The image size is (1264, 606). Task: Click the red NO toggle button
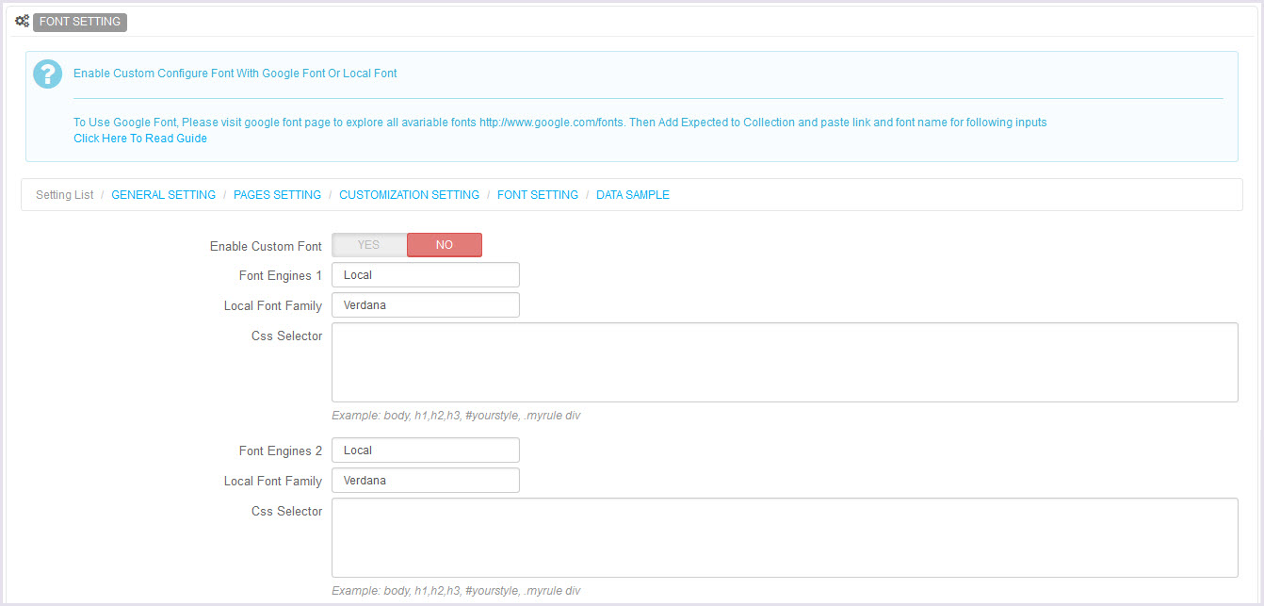(x=444, y=245)
